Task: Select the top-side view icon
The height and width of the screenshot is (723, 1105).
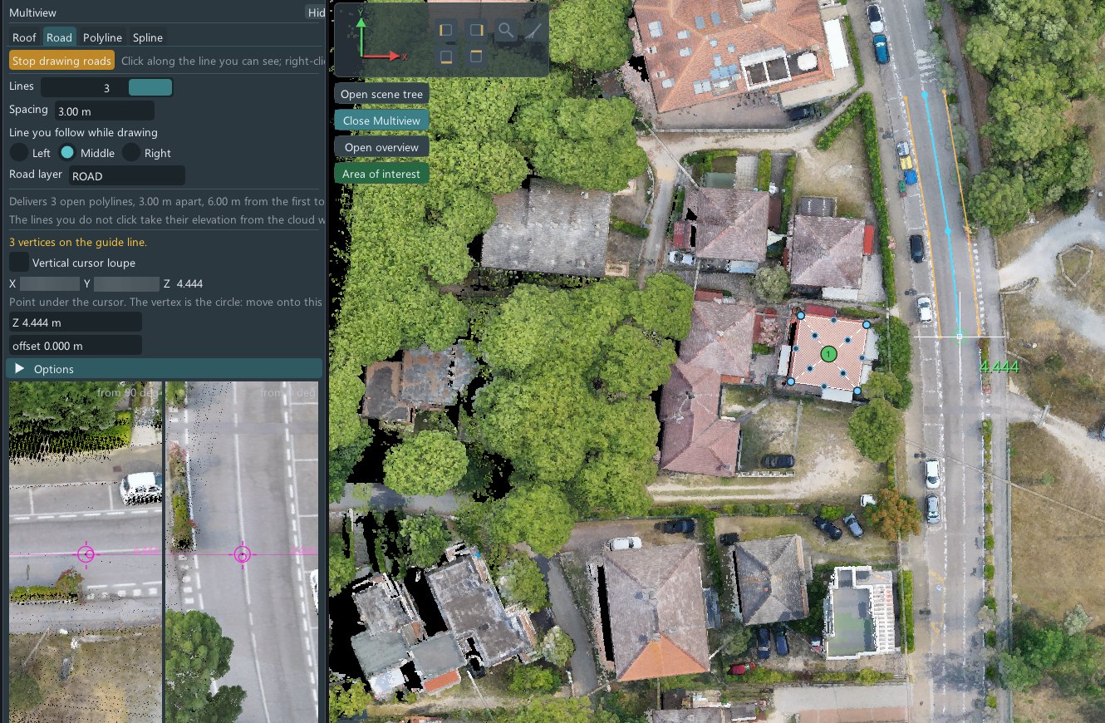Action: click(476, 57)
